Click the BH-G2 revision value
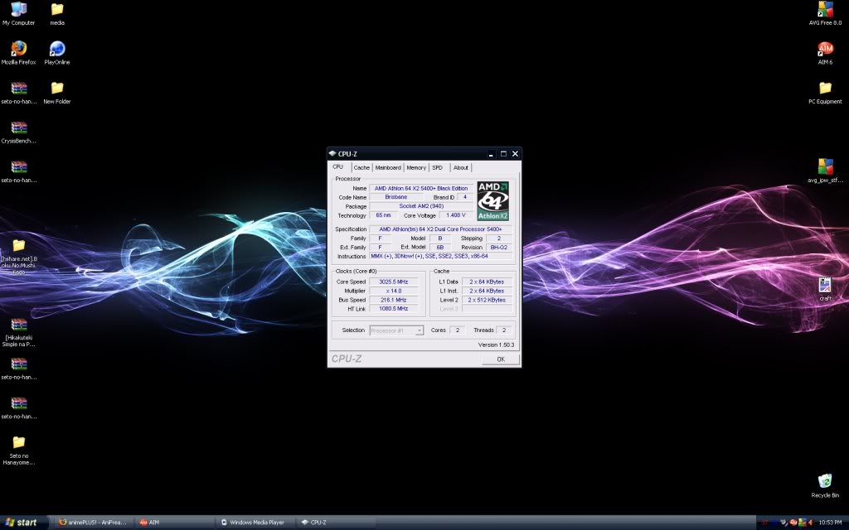 [498, 247]
